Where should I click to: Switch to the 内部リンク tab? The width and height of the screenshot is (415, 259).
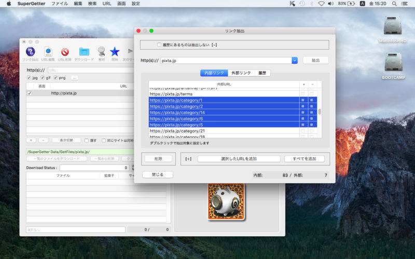(x=214, y=73)
